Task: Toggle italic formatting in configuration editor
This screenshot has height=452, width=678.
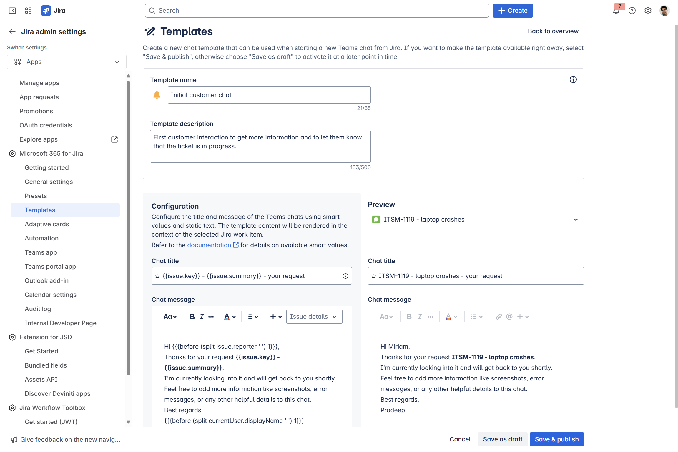Action: (202, 317)
